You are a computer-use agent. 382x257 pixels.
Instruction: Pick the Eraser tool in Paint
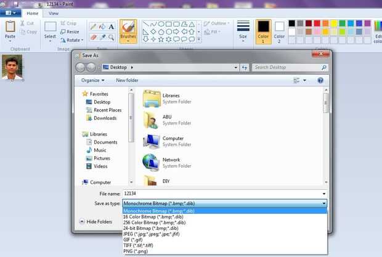pos(94,37)
